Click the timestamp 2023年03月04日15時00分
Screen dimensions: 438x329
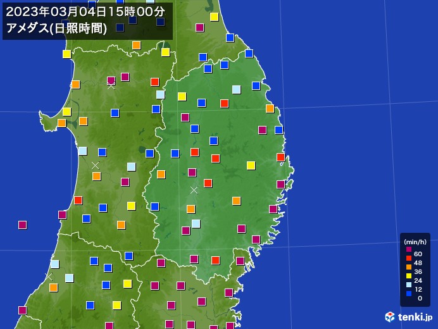85,12
